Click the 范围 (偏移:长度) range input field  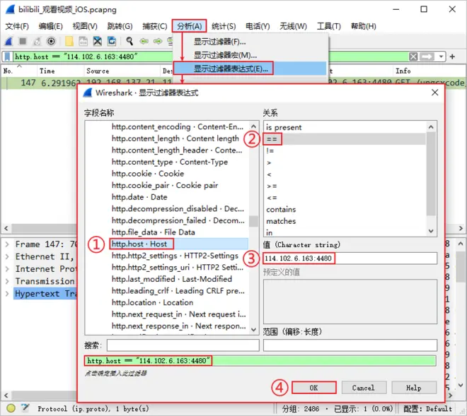(350, 345)
